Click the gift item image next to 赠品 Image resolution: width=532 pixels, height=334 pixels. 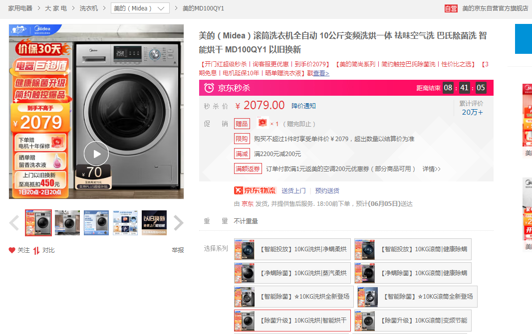click(x=263, y=122)
